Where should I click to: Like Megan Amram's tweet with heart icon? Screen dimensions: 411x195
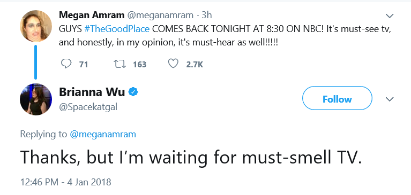173,64
